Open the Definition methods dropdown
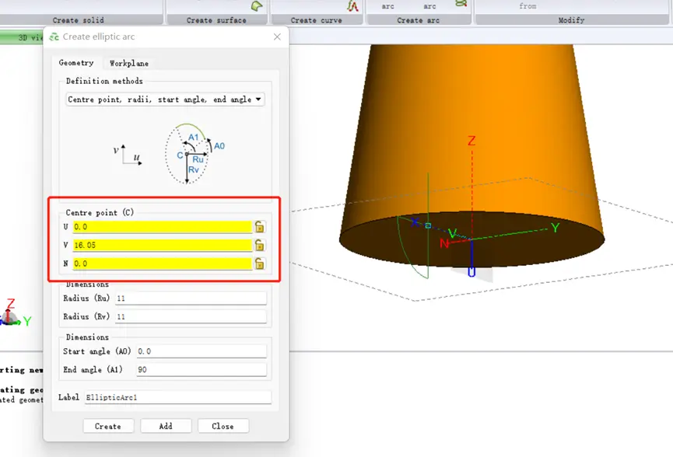Image resolution: width=673 pixels, height=457 pixels. coord(165,99)
